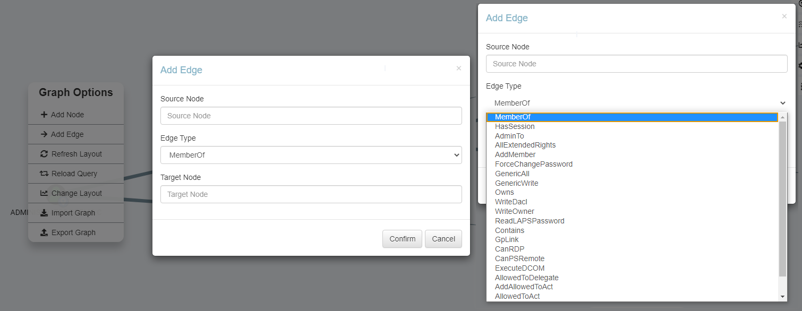The height and width of the screenshot is (311, 802).
Task: Click the Export Graph upload icon
Action: point(44,232)
